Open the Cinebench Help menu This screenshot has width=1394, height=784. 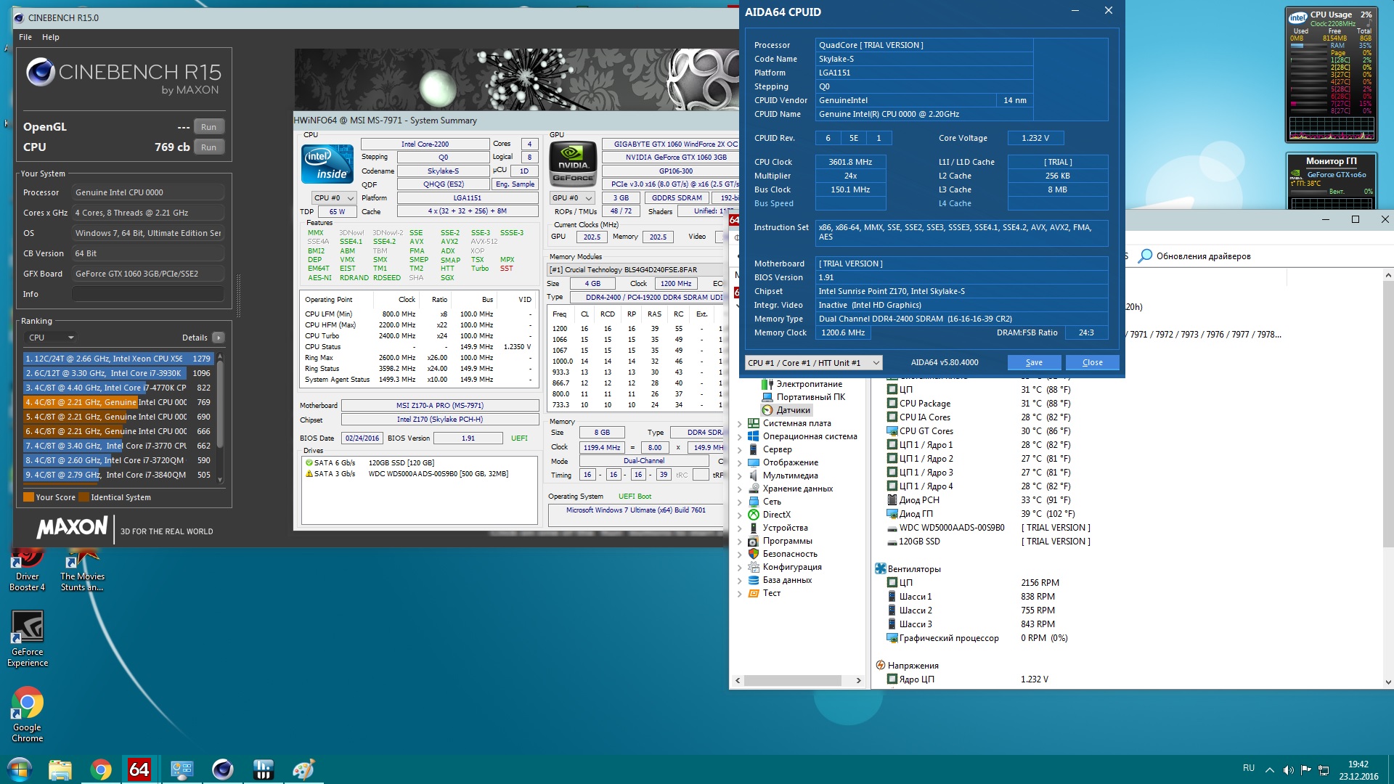point(50,37)
